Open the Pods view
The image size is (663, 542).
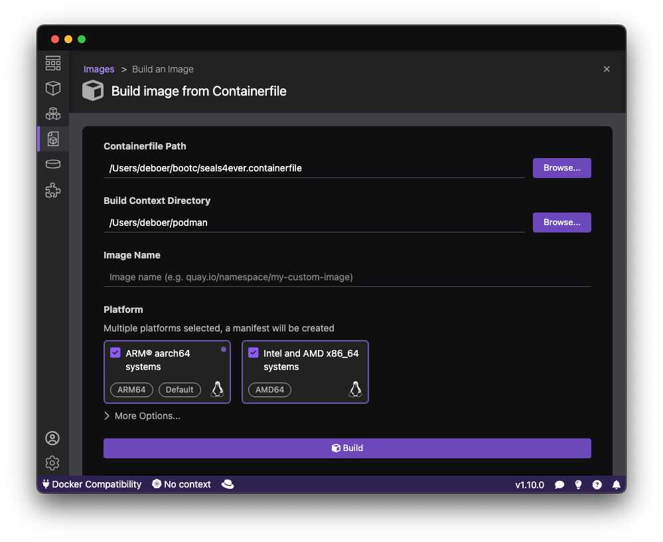click(53, 114)
